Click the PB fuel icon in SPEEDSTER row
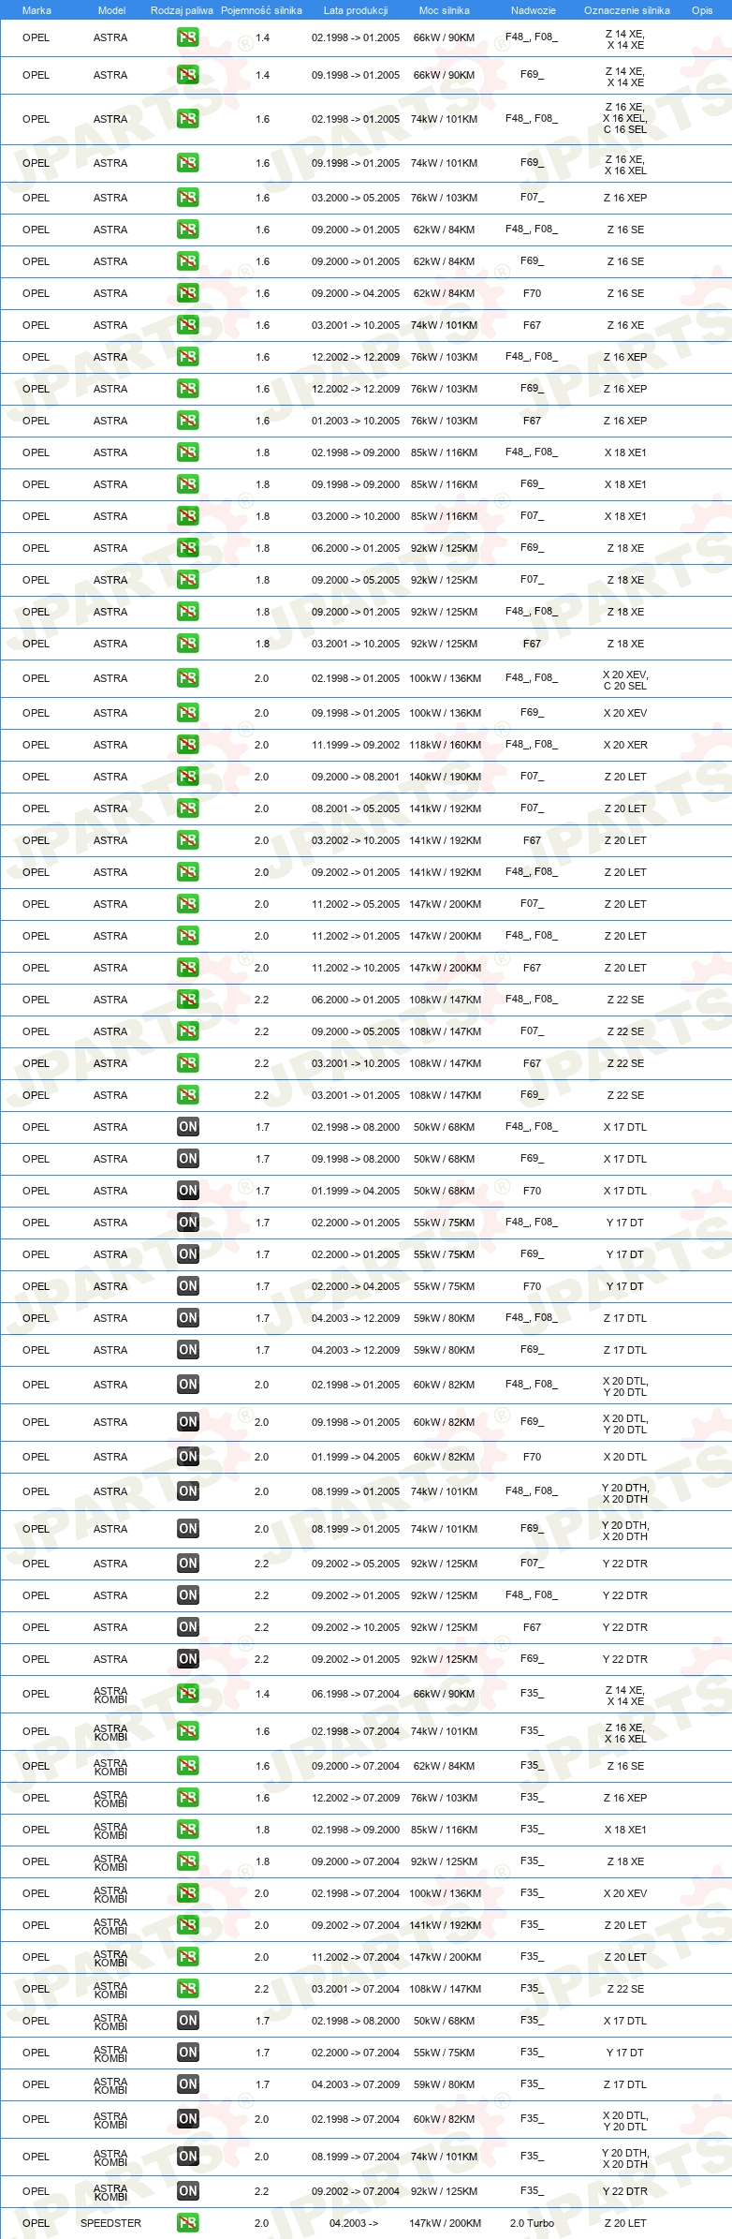This screenshot has width=732, height=2239. [x=187, y=2222]
